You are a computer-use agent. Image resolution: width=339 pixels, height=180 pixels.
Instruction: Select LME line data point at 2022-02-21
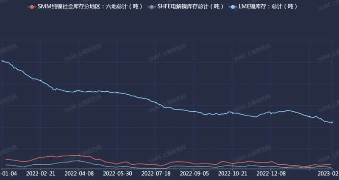pyautogui.click(x=40, y=80)
